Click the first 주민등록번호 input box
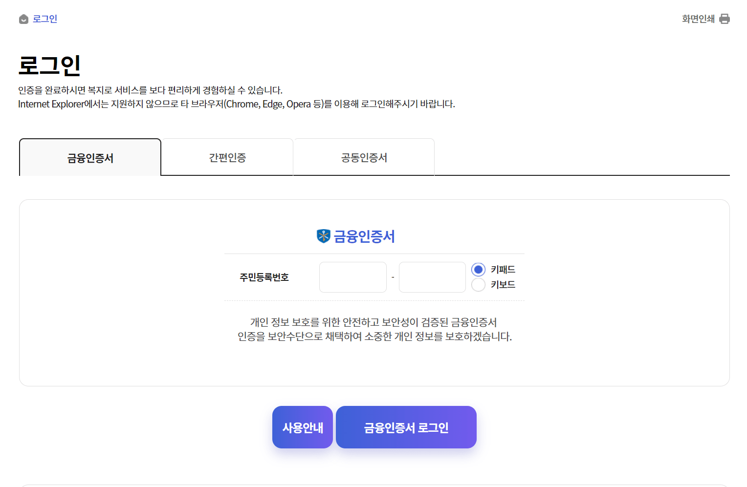 [x=352, y=277]
